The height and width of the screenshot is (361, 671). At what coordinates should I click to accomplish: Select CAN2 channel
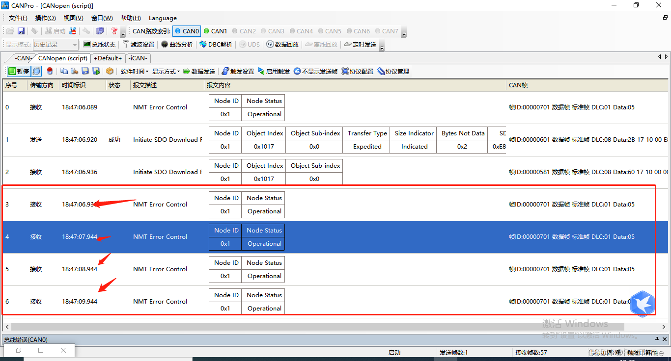tap(244, 31)
